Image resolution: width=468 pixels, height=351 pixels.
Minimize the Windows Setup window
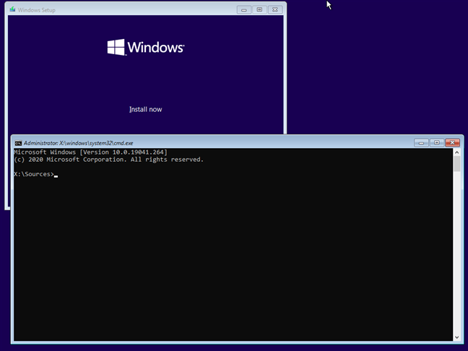[x=244, y=10]
